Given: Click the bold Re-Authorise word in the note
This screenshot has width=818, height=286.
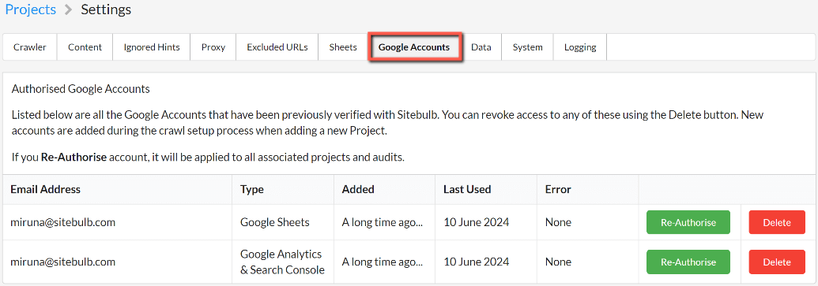Looking at the screenshot, I should [74, 158].
